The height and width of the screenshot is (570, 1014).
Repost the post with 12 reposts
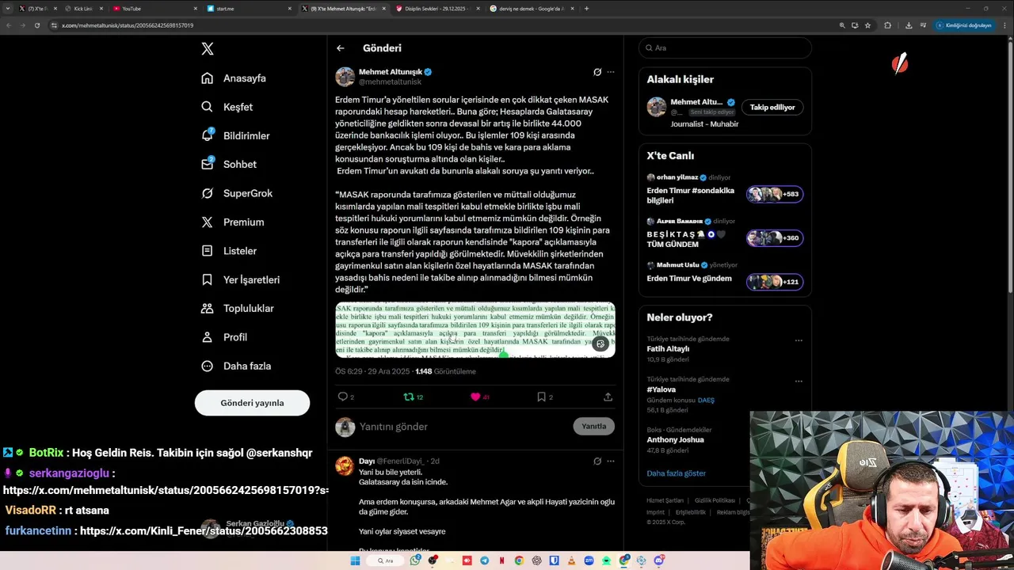tap(410, 397)
